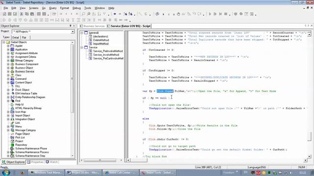Go to next record toolbar arrow
Viewport: 314px width, 176px height.
click(72, 14)
